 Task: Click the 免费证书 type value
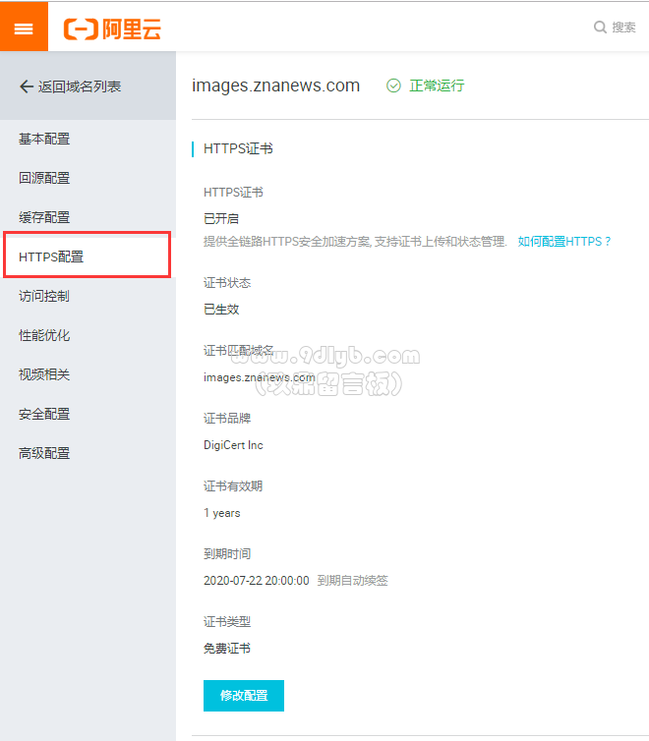(227, 649)
